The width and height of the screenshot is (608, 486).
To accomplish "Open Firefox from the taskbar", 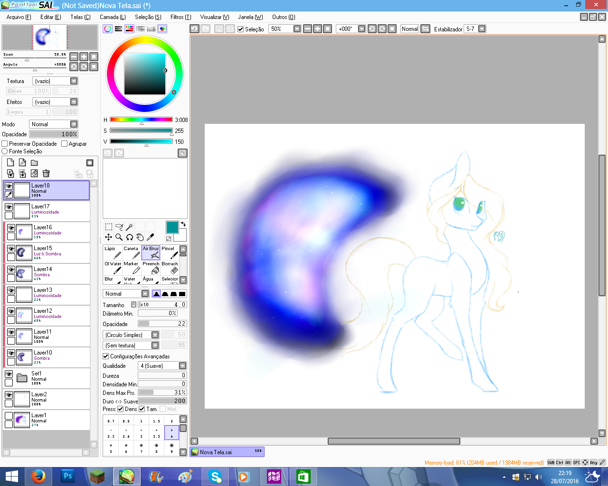I will [38, 477].
